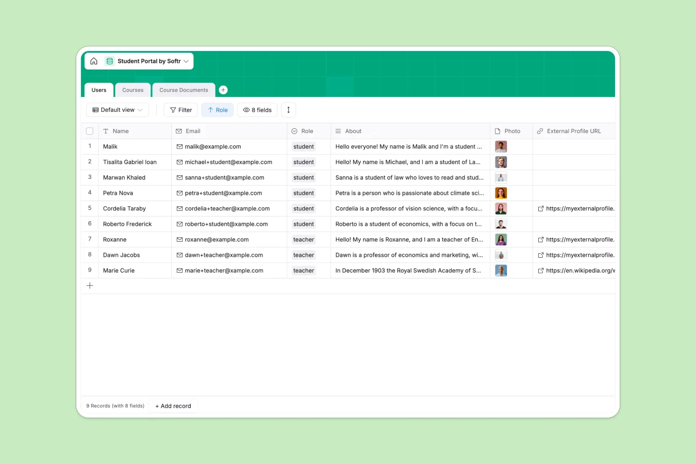Image resolution: width=696 pixels, height=464 pixels.
Task: Select the checkbox beside Roxanne's row
Action: point(89,239)
